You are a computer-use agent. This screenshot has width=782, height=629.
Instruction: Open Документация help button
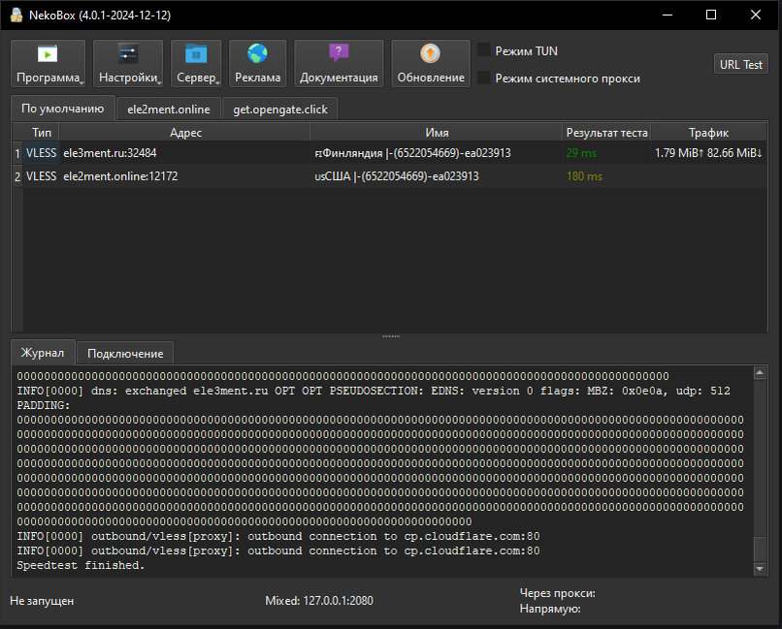(339, 64)
